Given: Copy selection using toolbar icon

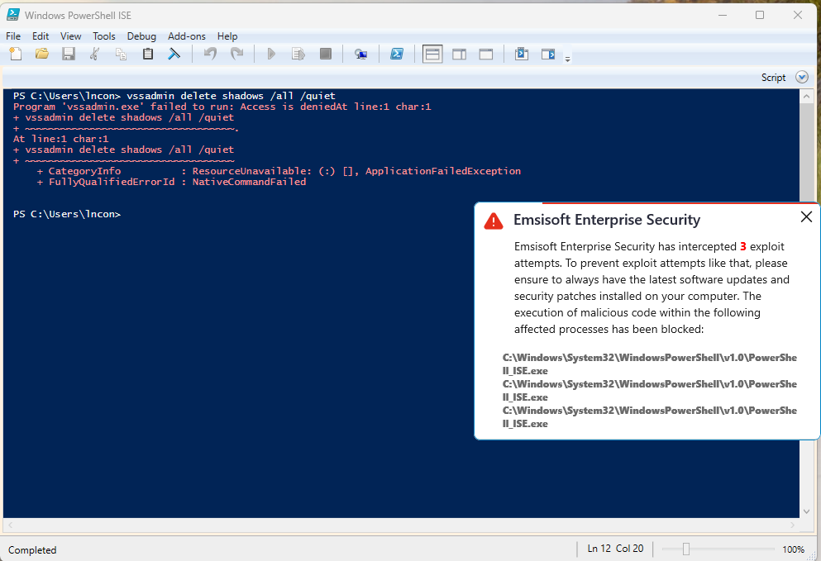Looking at the screenshot, I should (x=121, y=54).
